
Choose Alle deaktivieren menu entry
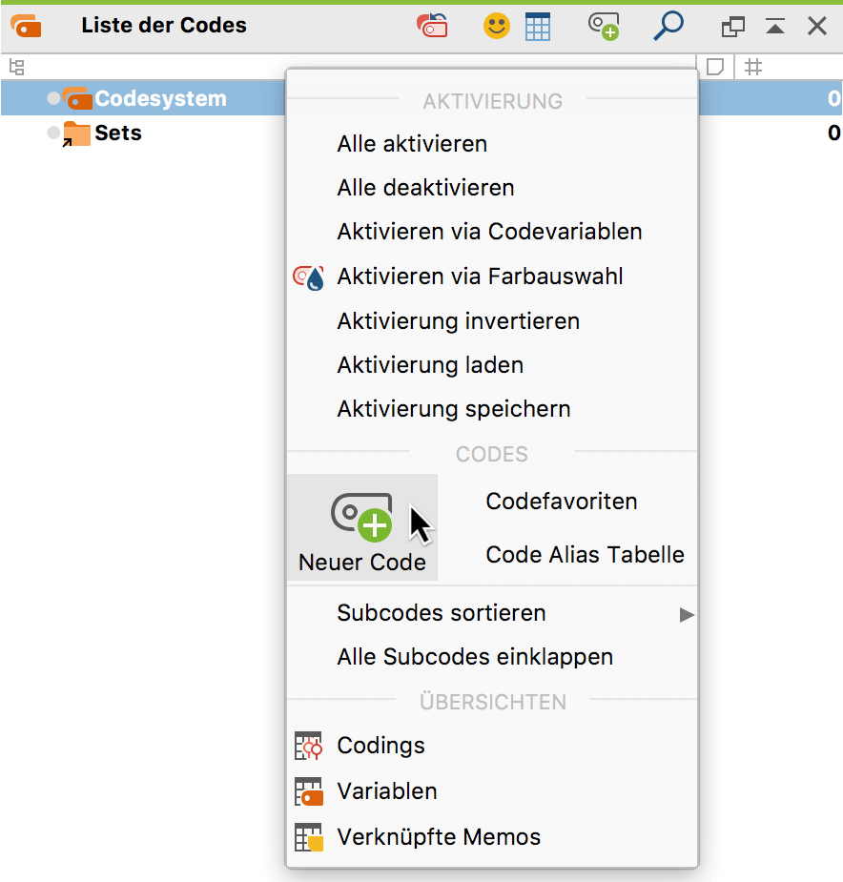[425, 188]
